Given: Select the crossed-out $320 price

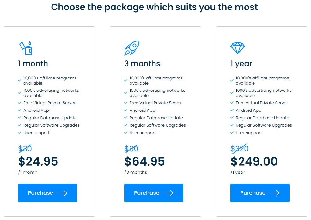Looking at the screenshot, I should [x=239, y=148].
